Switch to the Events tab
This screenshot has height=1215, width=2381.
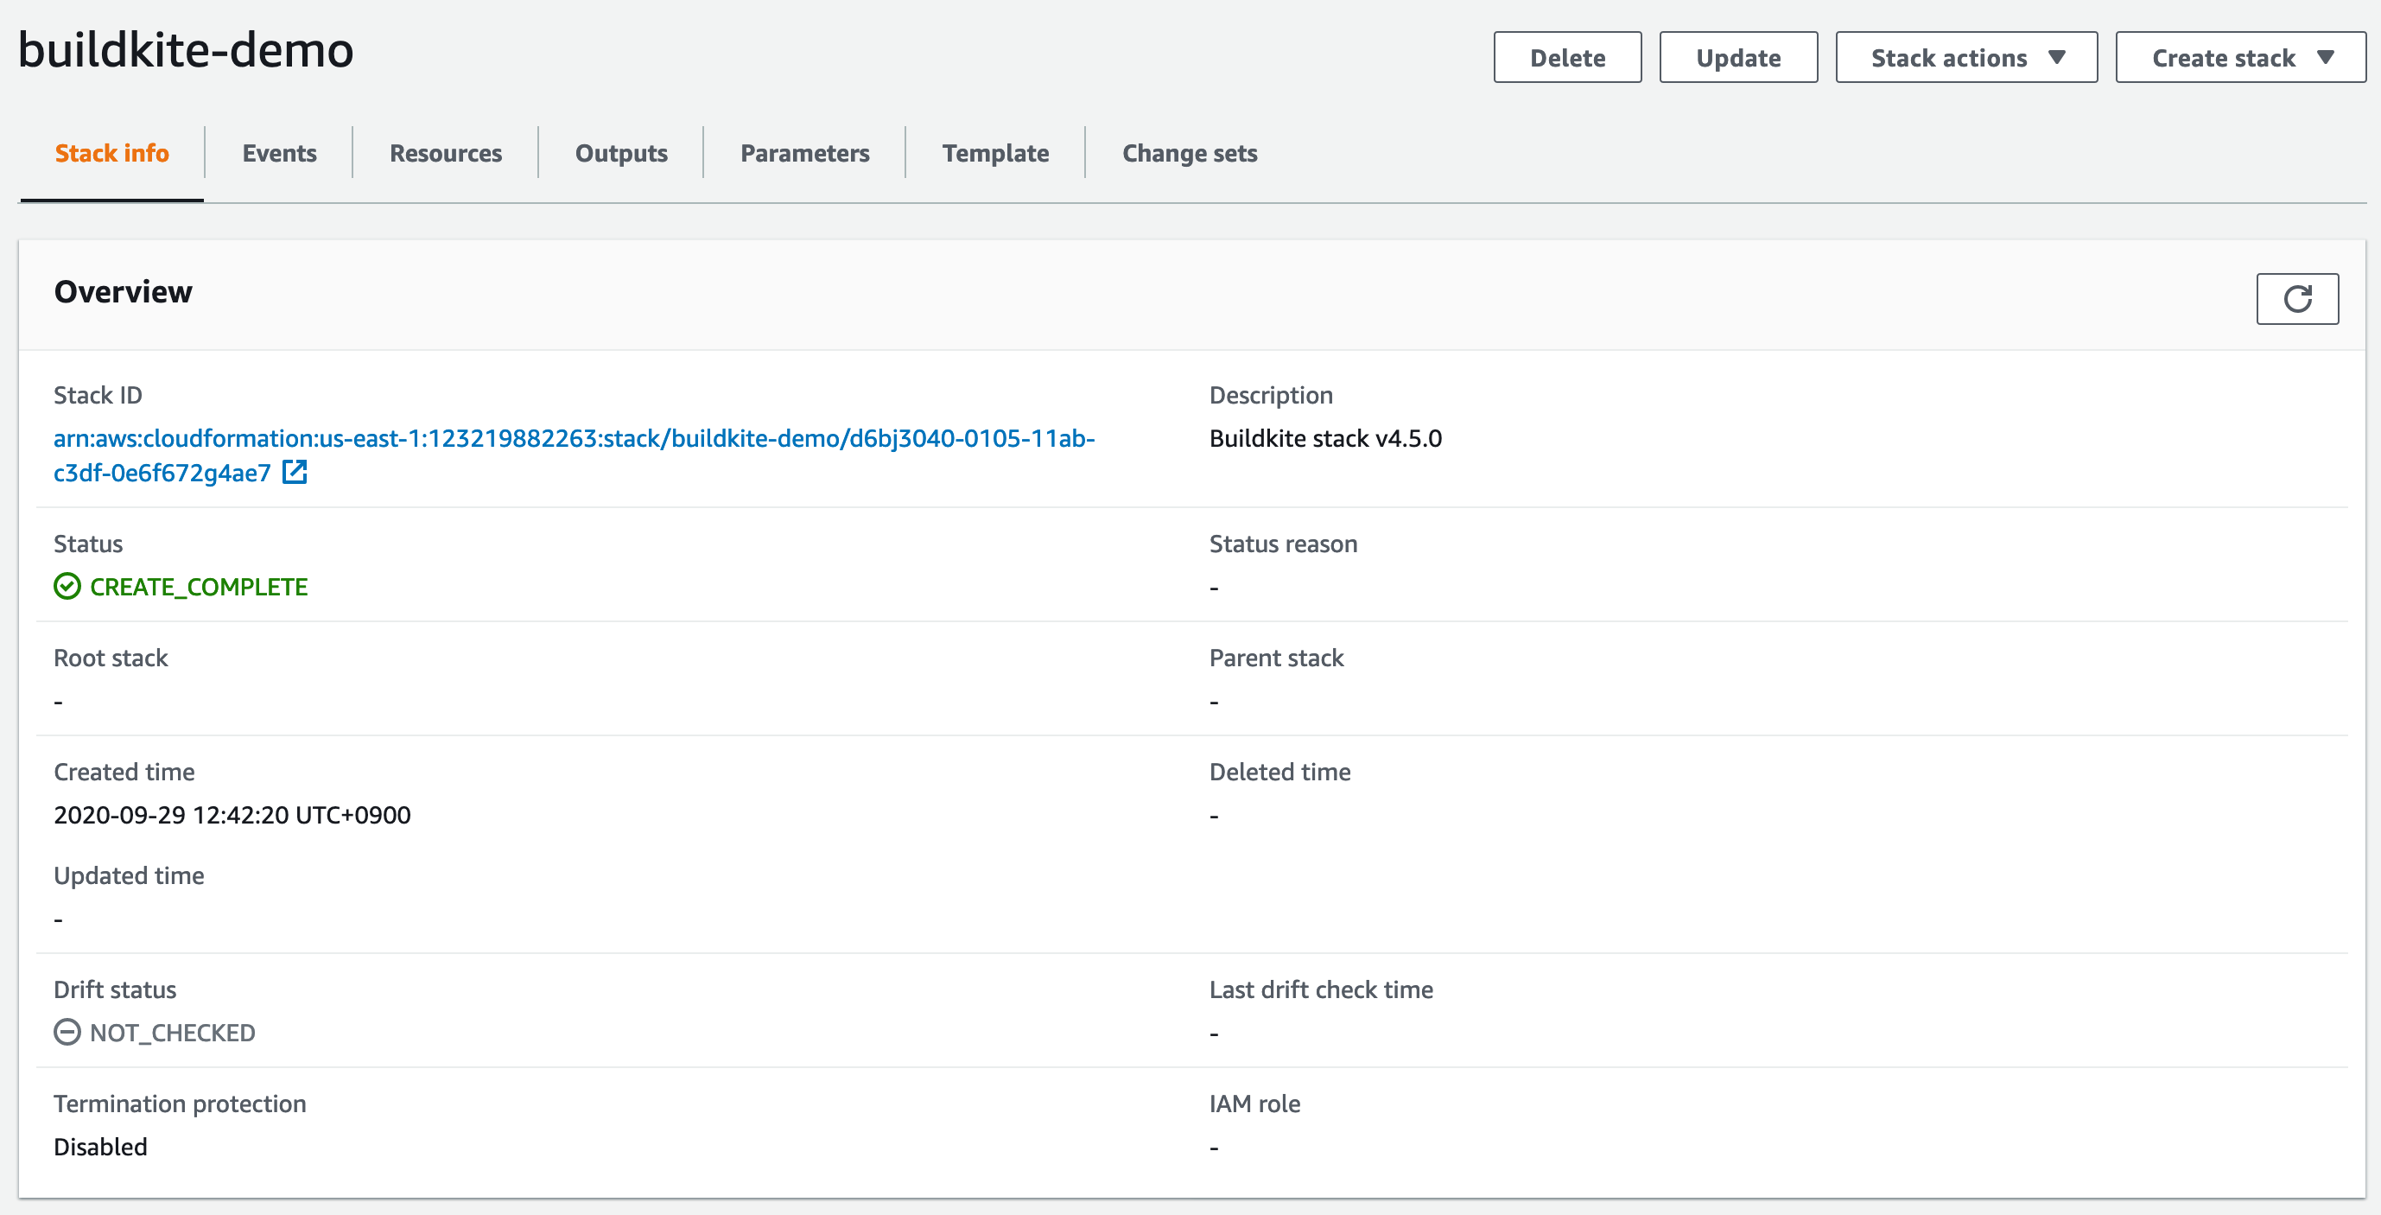[278, 153]
